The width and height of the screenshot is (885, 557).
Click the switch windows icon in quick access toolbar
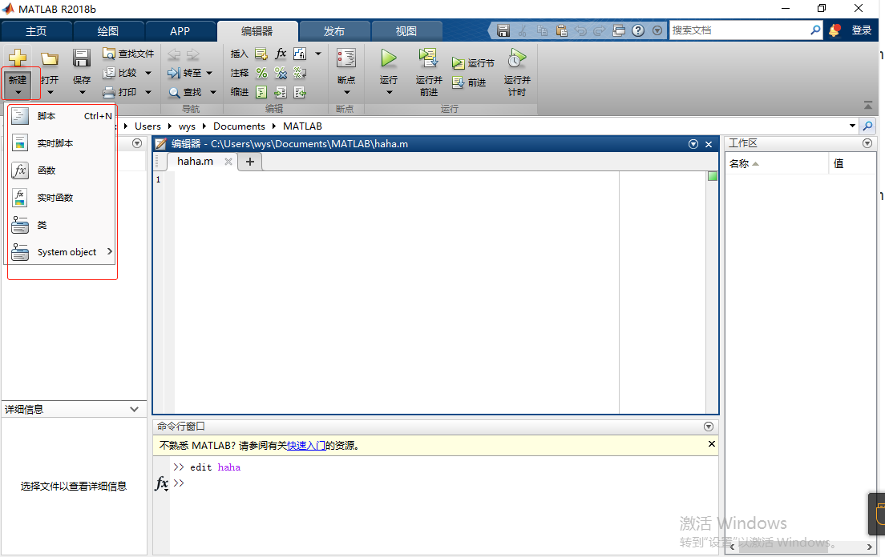(619, 30)
